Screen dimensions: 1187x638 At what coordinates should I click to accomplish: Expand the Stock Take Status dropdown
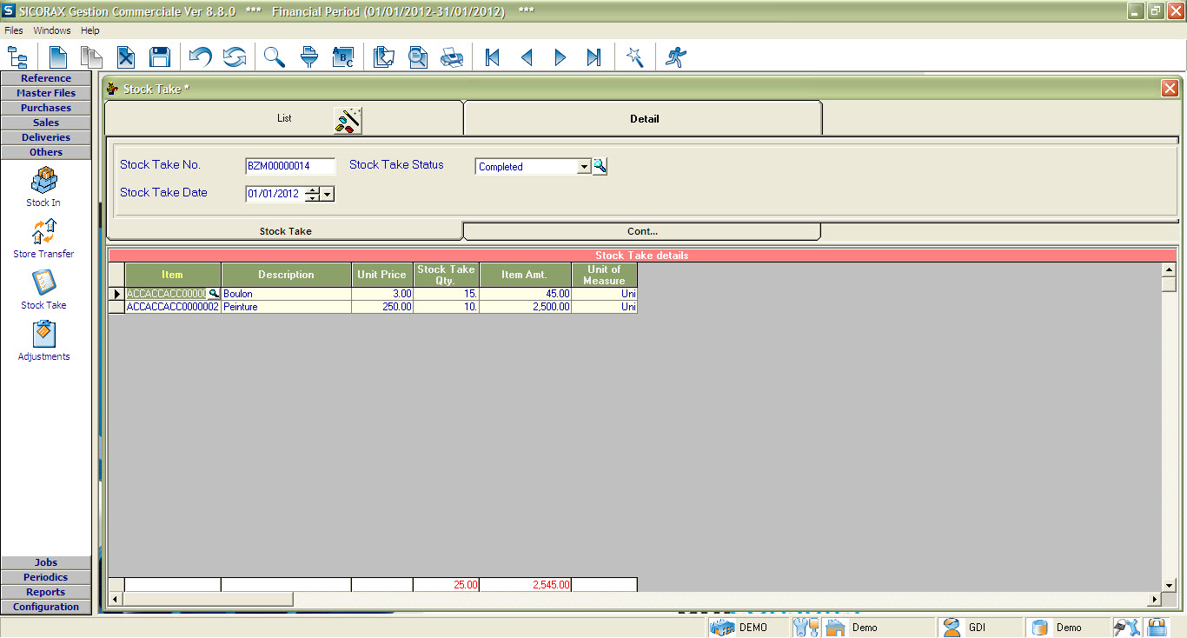tap(584, 166)
